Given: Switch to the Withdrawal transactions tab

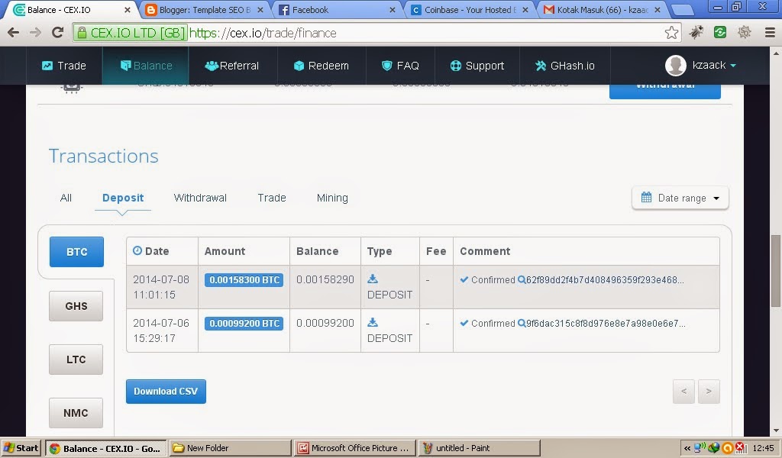Looking at the screenshot, I should point(200,198).
